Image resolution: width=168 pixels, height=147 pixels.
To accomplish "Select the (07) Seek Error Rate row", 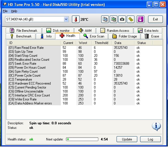I will (85, 64).
